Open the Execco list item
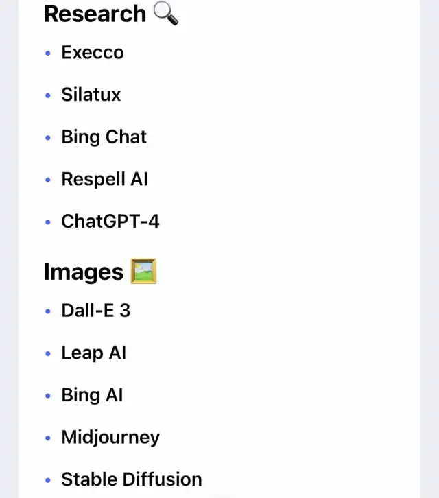439x498 pixels. (x=93, y=52)
